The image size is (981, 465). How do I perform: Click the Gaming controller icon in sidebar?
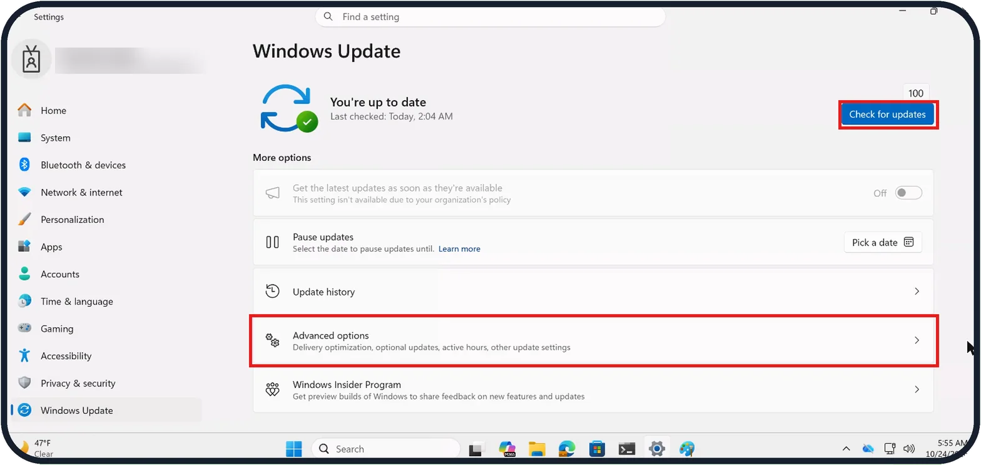point(24,328)
